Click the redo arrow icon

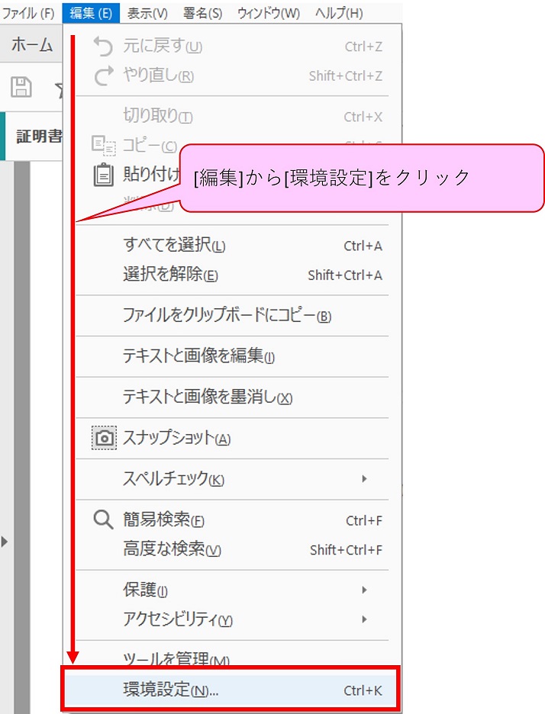(102, 76)
